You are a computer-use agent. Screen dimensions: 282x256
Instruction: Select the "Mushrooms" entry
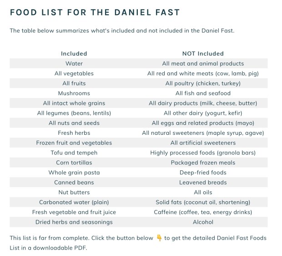[x=74, y=93]
